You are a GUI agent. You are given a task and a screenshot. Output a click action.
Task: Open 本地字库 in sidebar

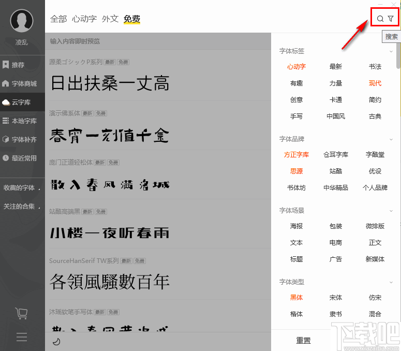tap(22, 121)
